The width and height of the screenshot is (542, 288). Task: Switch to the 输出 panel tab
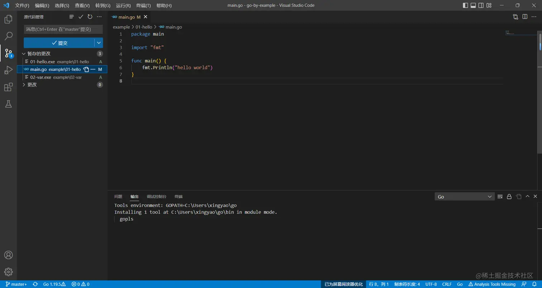point(134,197)
